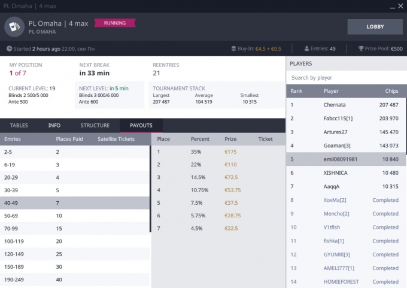407x288 pixels.
Task: Click the €37.5 prize value
Action: [x=231, y=202]
